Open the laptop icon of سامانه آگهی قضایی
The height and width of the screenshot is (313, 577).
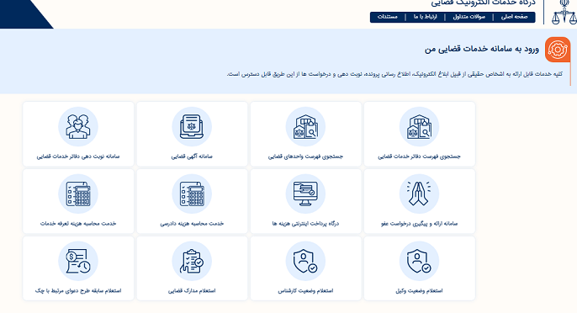tap(192, 127)
